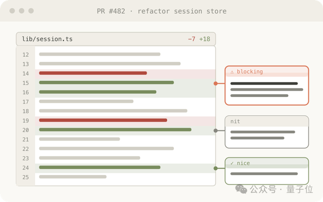Image resolution: width=323 pixels, height=202 pixels.
Task: Click the orange connector dot at line 15
Action: (215, 83)
